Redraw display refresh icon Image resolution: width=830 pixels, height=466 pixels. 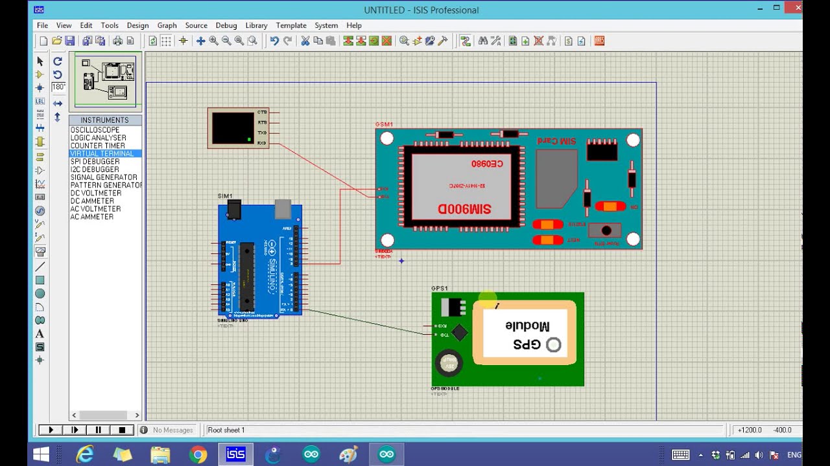click(152, 41)
